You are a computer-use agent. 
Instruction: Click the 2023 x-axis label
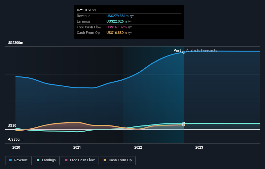pos(199,147)
